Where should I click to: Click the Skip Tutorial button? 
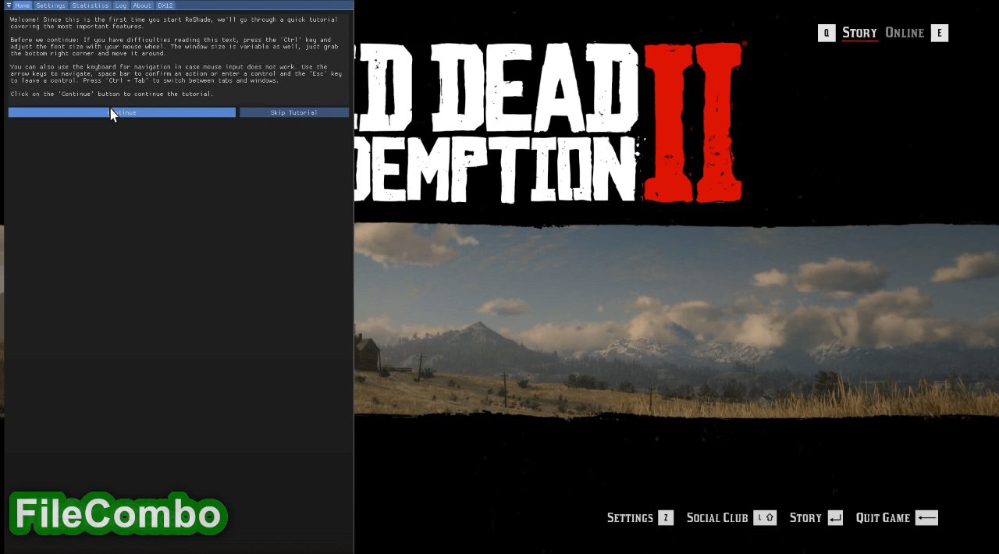coord(294,112)
